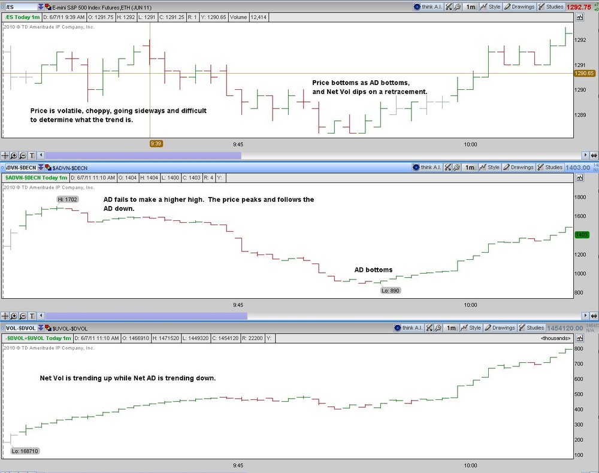Change 1m timeframe on $UVOL-$DVOL chart
The height and width of the screenshot is (473, 599).
tap(452, 328)
